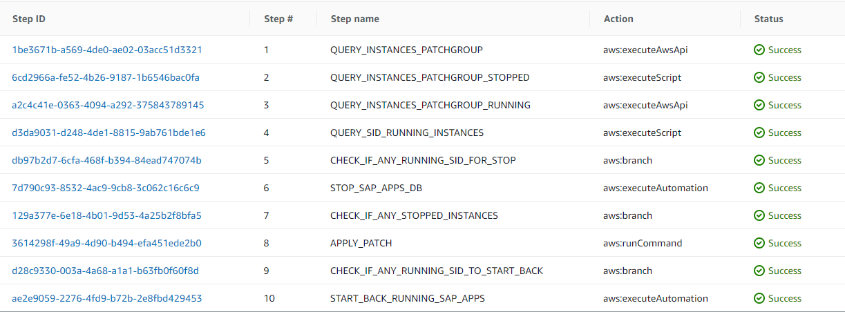Click Success status text for QUERY_INSTANCES_PATCHGROUP

(785, 50)
